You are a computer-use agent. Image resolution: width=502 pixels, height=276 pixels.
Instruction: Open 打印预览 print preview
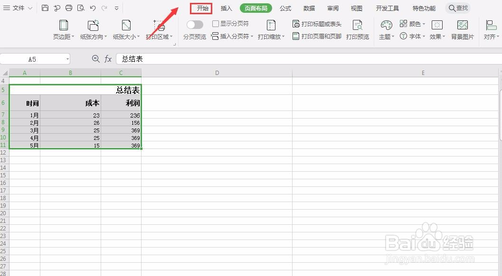coord(358,28)
